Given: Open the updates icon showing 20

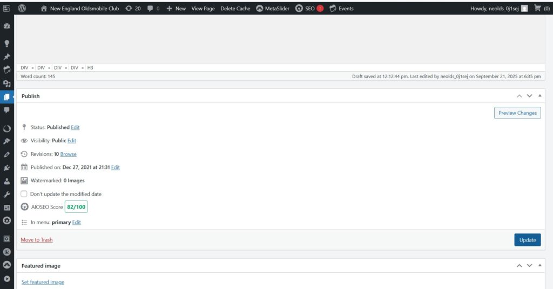Looking at the screenshot, I should point(133,9).
